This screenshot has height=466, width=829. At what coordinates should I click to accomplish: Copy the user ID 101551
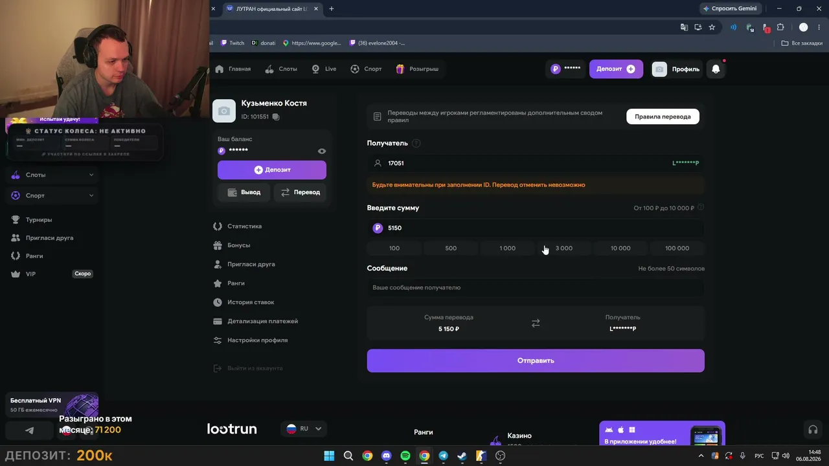click(276, 117)
